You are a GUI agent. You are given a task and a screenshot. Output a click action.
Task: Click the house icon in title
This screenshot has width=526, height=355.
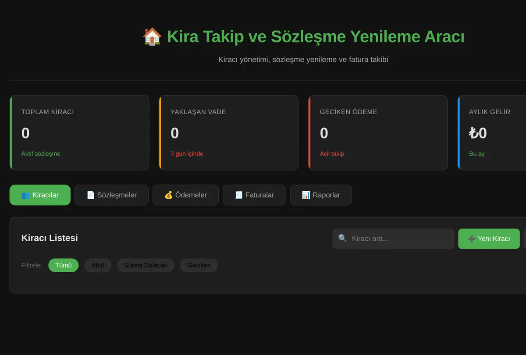pos(153,36)
